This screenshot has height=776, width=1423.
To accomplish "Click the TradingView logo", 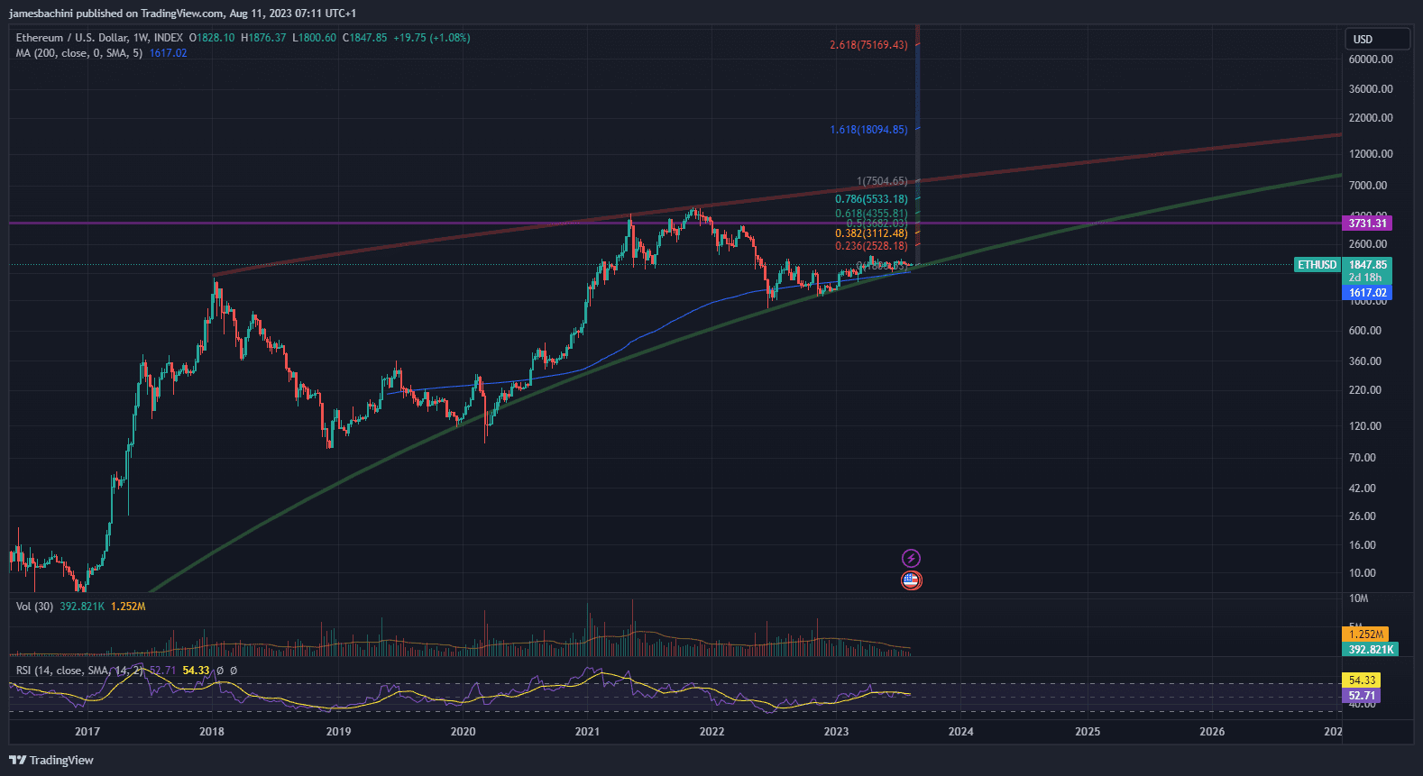I will click(x=51, y=760).
